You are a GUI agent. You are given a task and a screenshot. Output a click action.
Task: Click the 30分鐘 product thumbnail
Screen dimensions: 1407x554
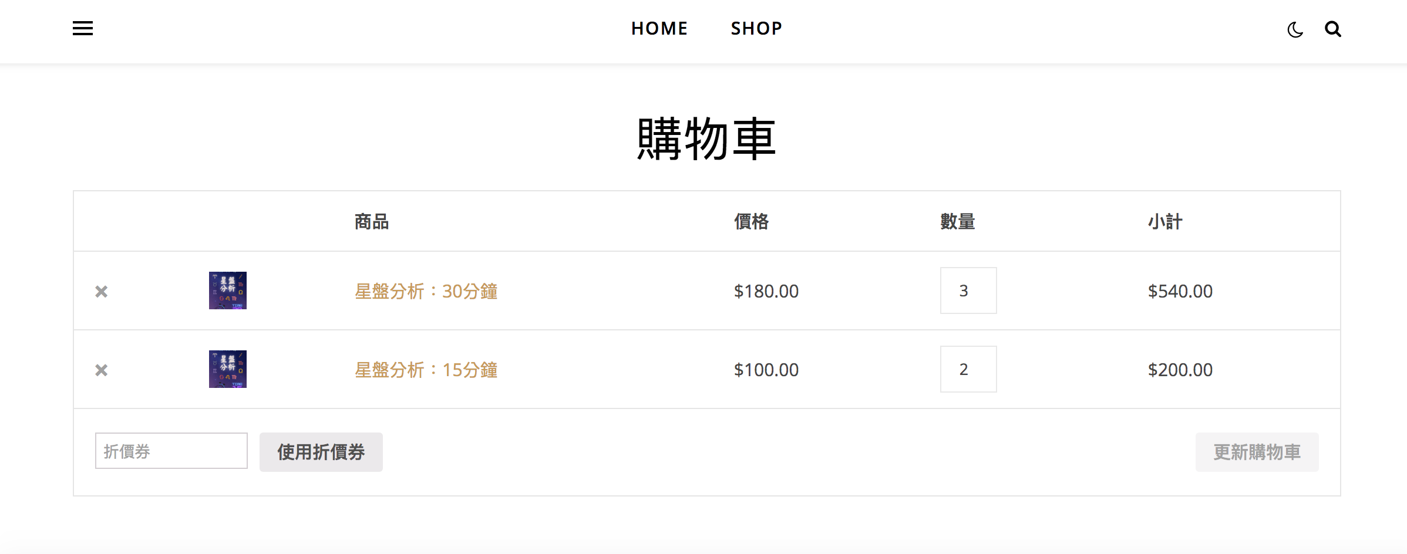pos(228,290)
